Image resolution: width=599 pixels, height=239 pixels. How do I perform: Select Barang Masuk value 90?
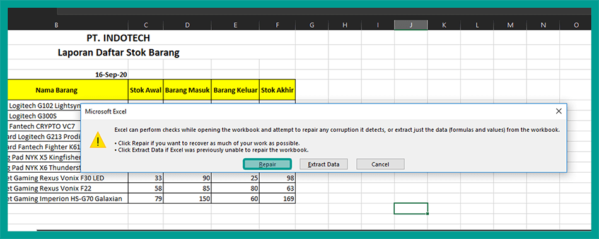pos(187,178)
